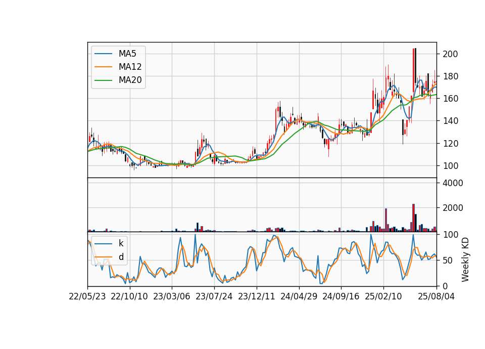Click the 140 price axis label
Screen dimensions: 485x349
coord(450,121)
